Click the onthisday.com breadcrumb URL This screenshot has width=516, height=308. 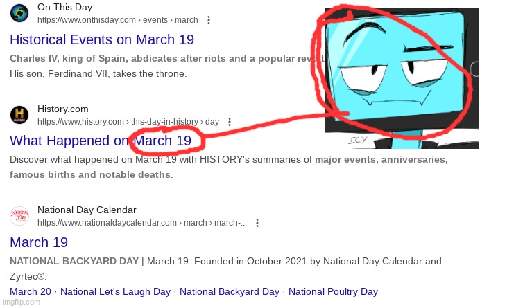(x=118, y=20)
